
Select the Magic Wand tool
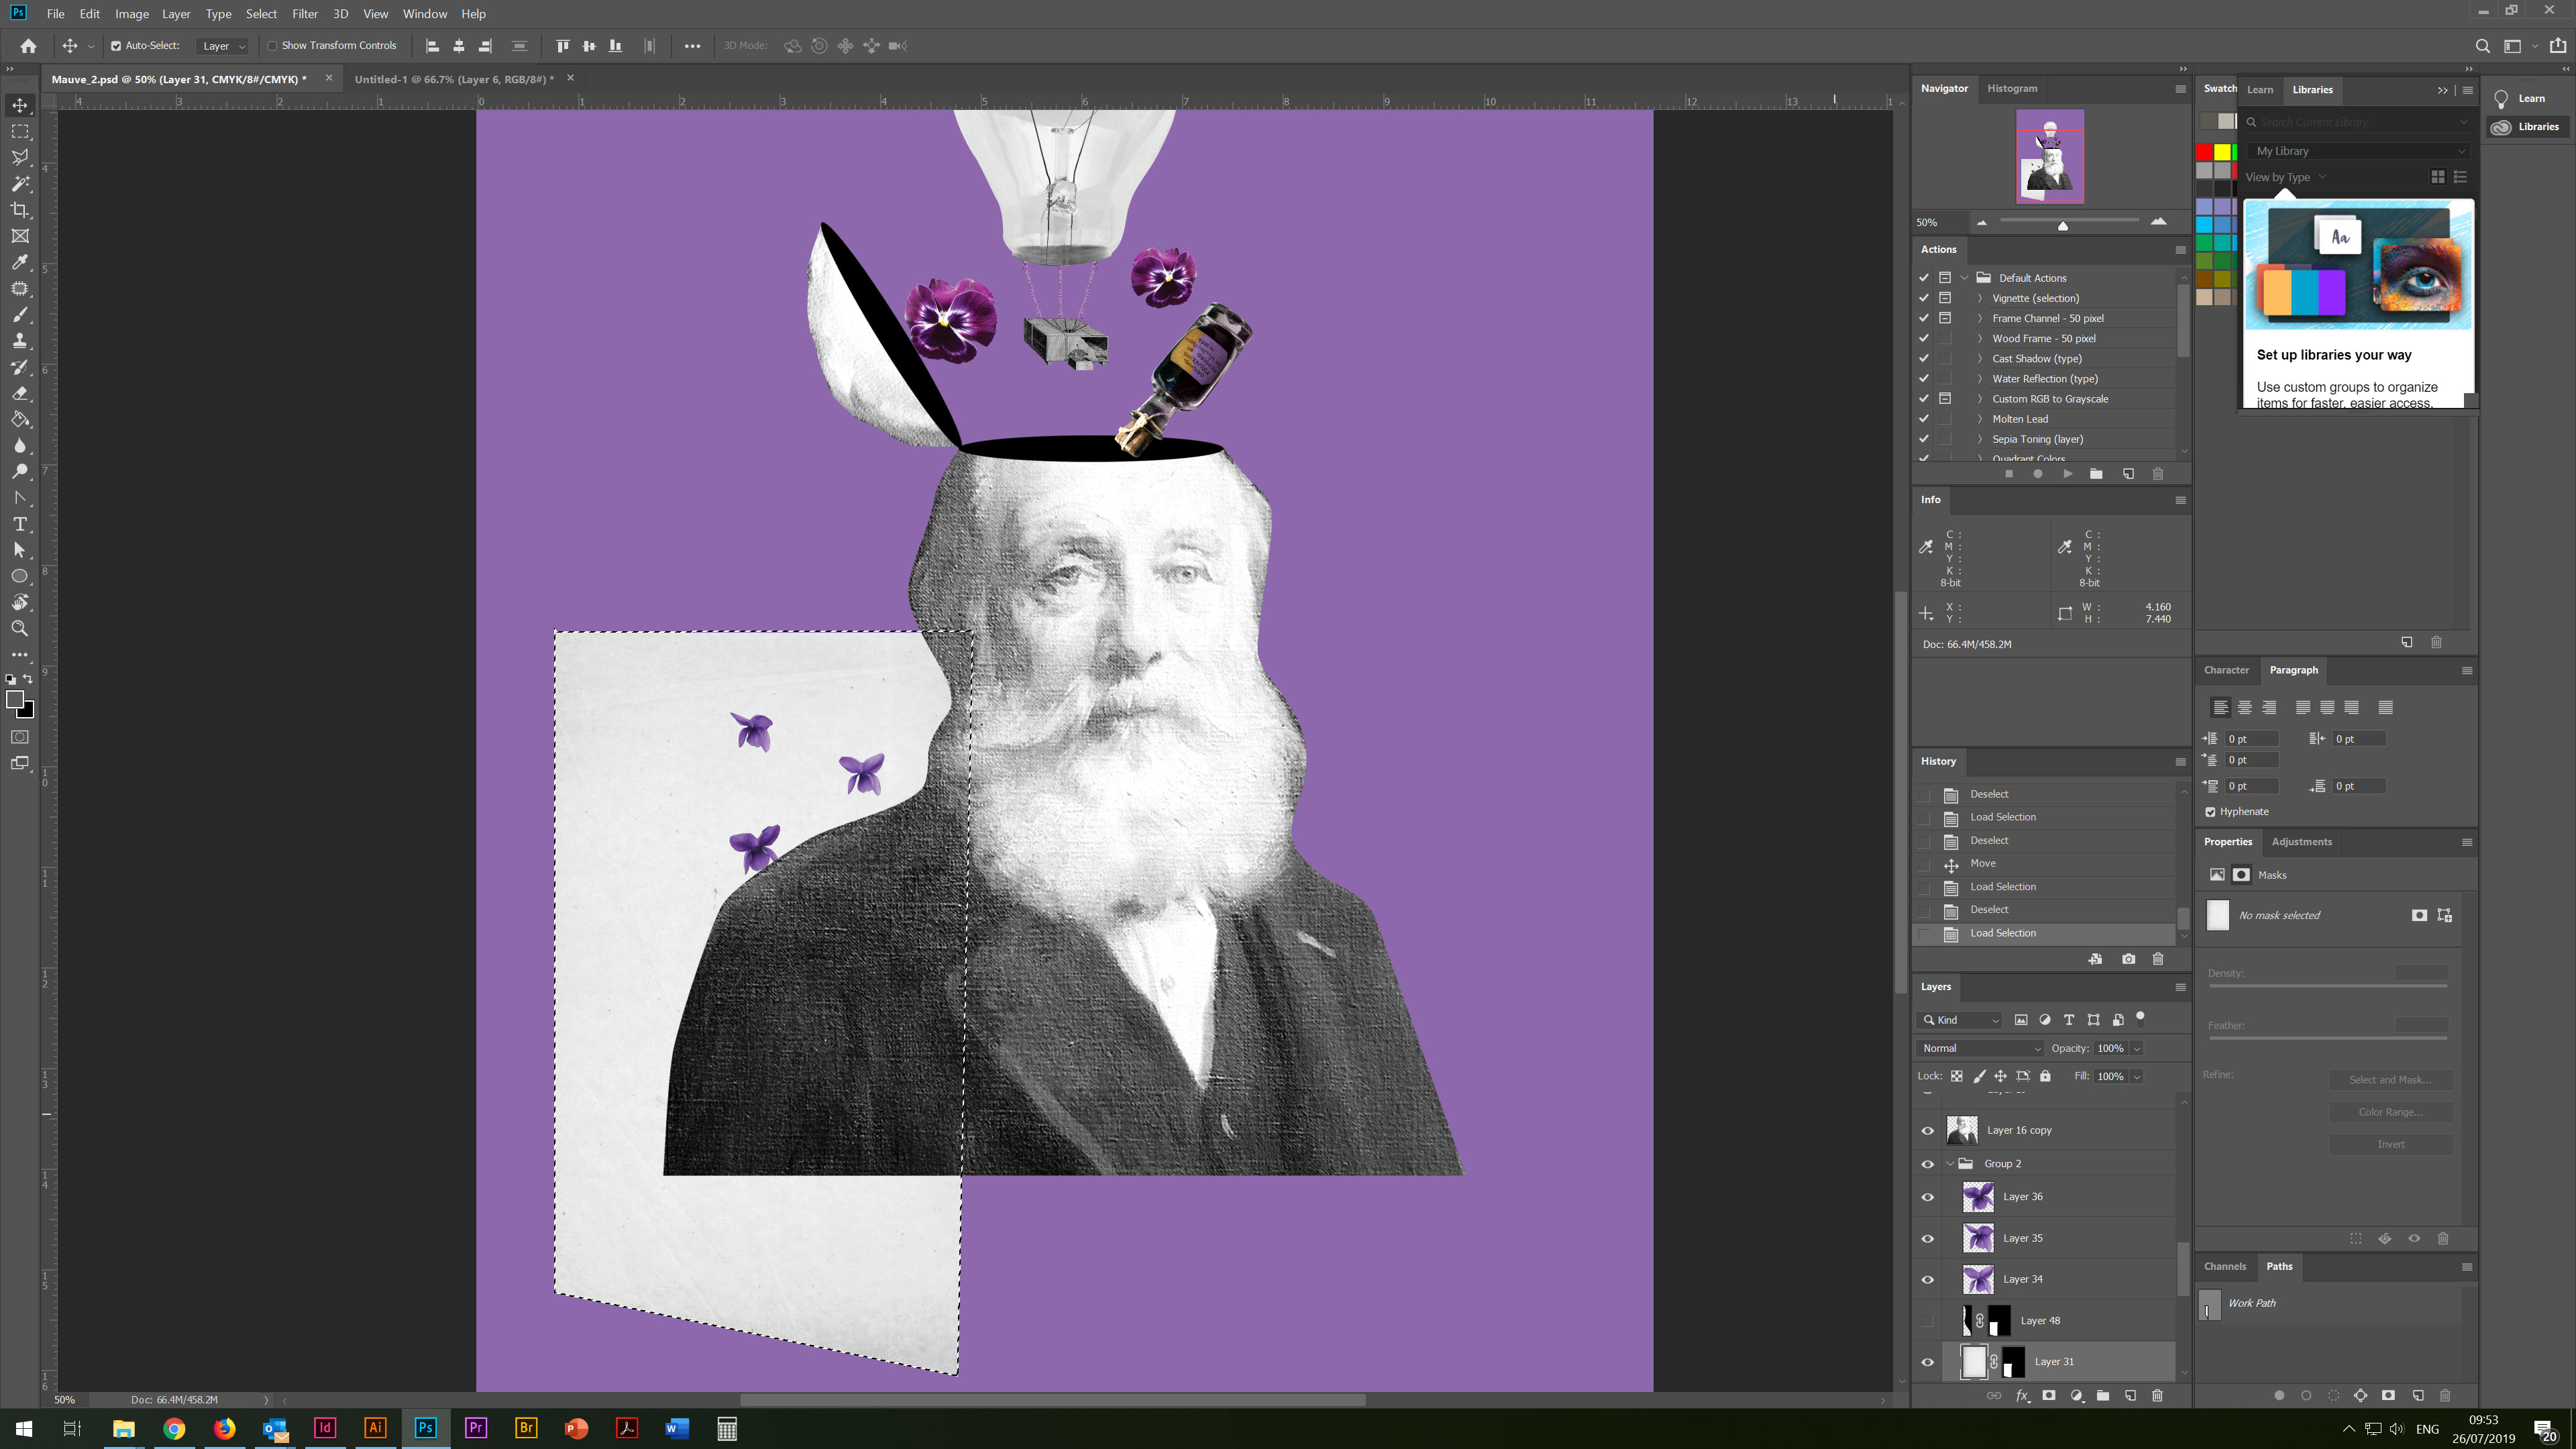(x=20, y=184)
